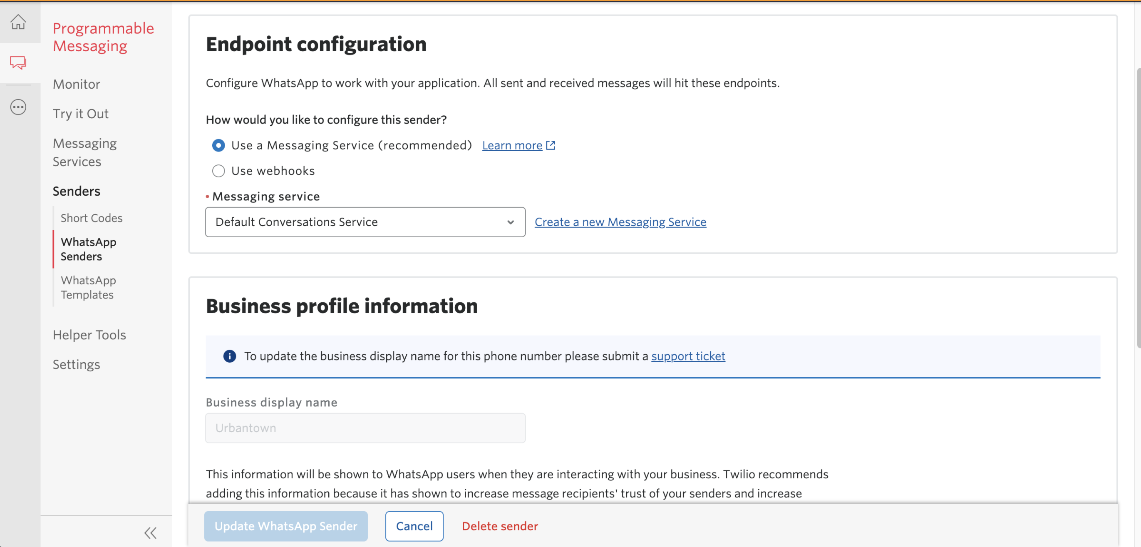Open the Settings page
Image resolution: width=1141 pixels, height=547 pixels.
click(76, 364)
